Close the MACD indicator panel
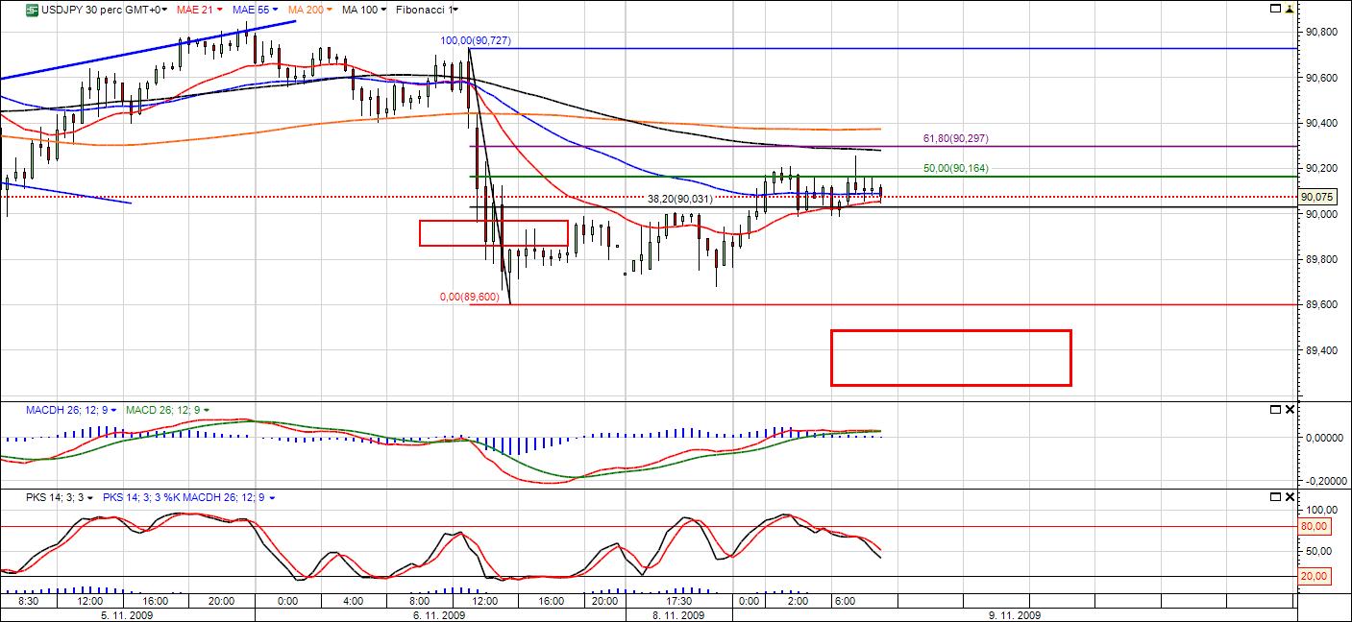1352x622 pixels. (x=1290, y=410)
